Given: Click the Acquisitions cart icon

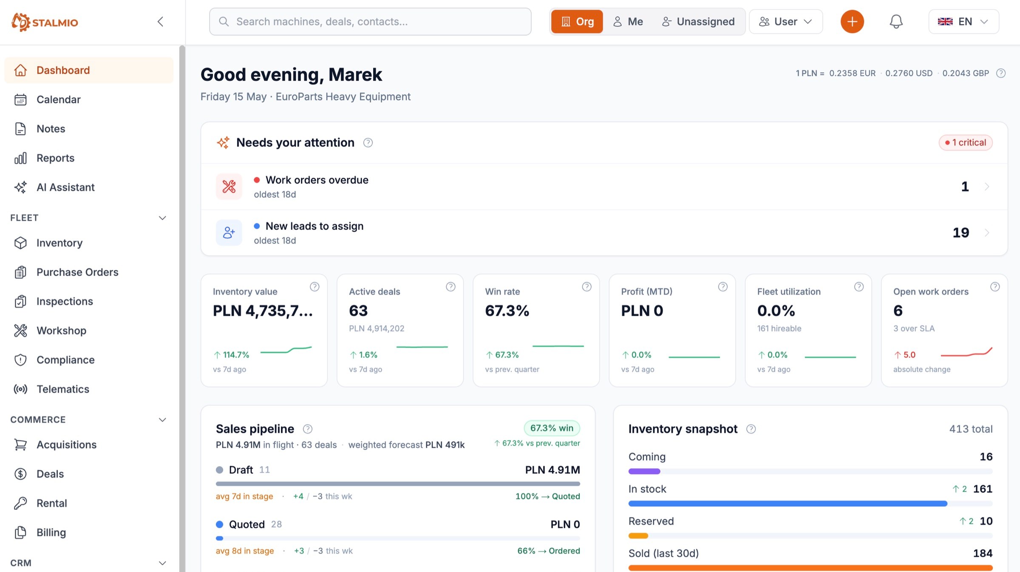Looking at the screenshot, I should (20, 445).
